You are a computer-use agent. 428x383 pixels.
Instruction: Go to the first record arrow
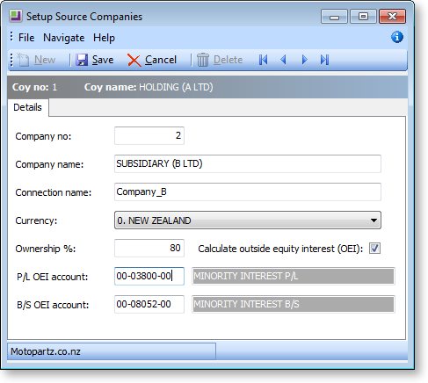pyautogui.click(x=263, y=60)
